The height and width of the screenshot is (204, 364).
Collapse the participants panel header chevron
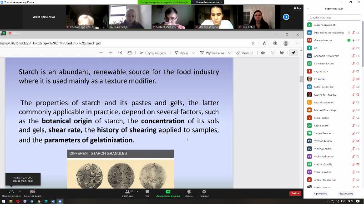pos(308,9)
